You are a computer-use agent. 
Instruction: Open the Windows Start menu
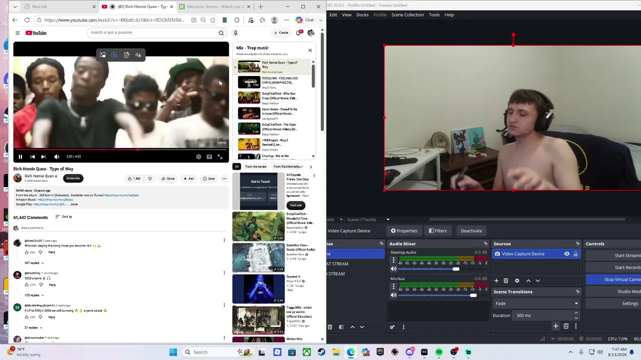point(173,352)
